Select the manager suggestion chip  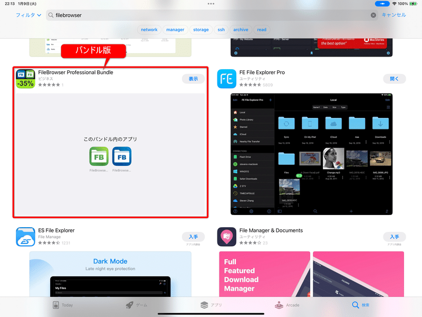coord(175,30)
